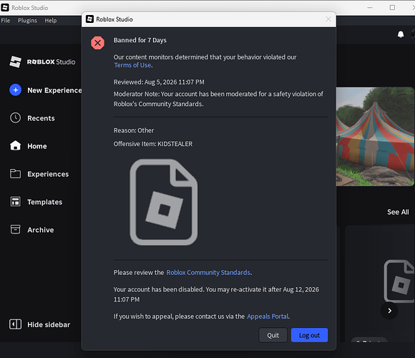Open the Help menu
This screenshot has width=415, height=358.
51,20
